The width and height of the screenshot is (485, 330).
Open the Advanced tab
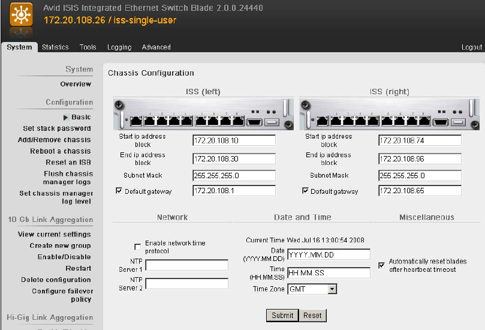click(156, 47)
